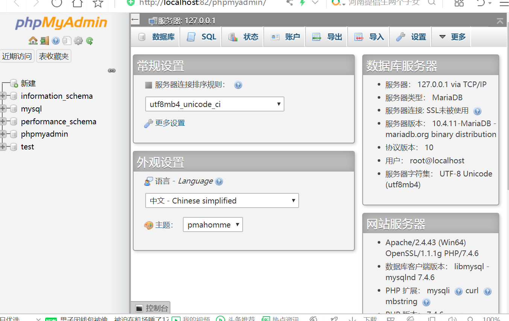The width and height of the screenshot is (509, 321).
Task: Open the 导出 tab
Action: [327, 37]
